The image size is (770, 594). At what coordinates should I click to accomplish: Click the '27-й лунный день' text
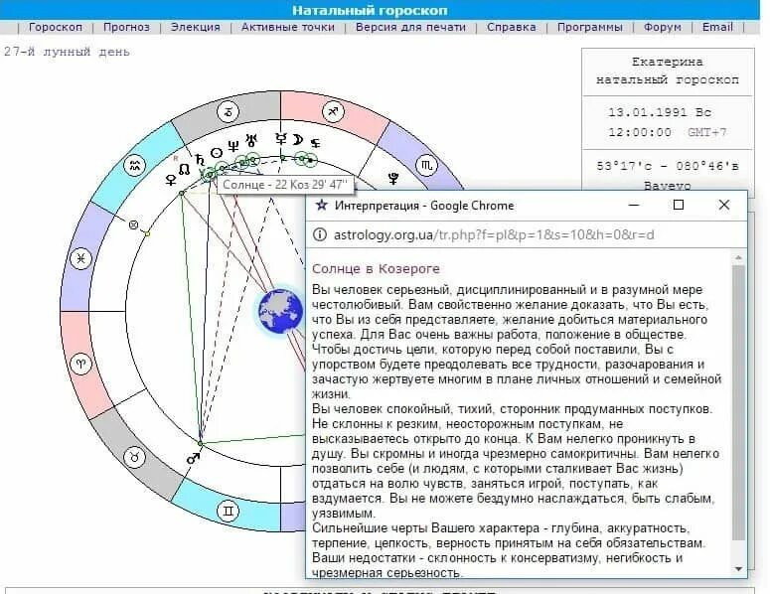click(x=67, y=52)
